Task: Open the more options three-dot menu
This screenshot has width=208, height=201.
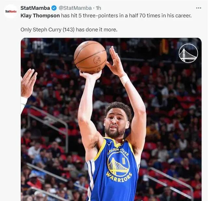Action: coord(198,8)
